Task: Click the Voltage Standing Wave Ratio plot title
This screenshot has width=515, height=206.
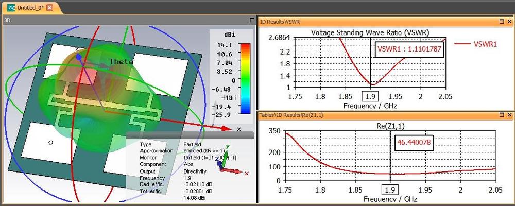Action: 370,32
